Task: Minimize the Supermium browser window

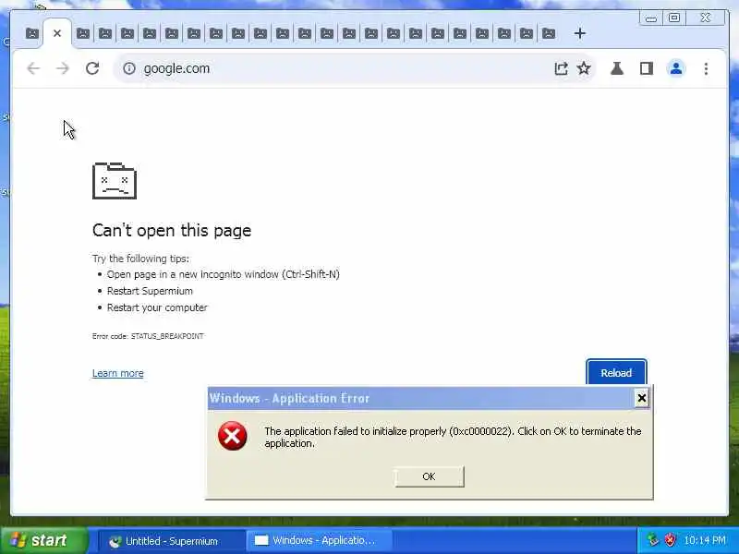Action: coord(651,18)
